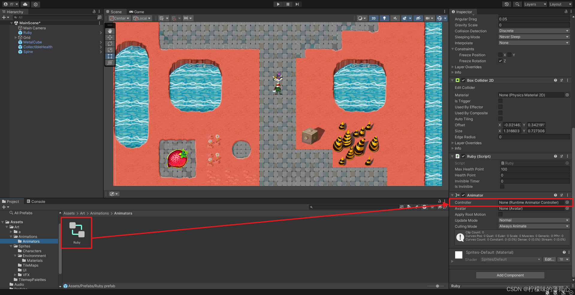Screen dimensions: 575x295
Task: Select the Hand tool in Scene toolbar
Action: tap(110, 31)
